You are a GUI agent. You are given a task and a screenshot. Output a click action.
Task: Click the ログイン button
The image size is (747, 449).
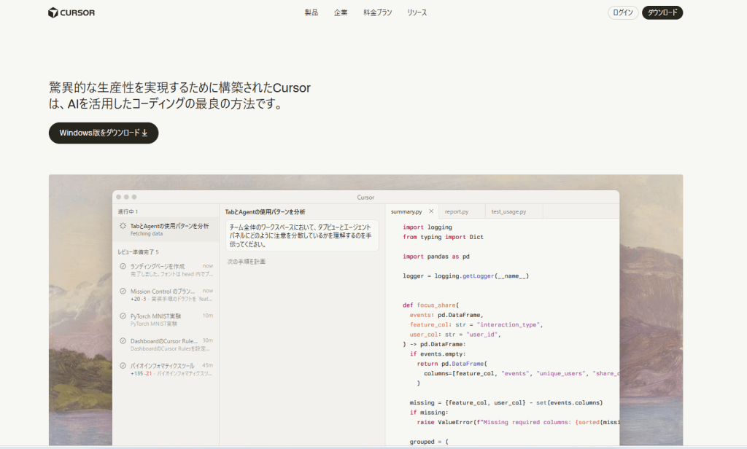622,12
